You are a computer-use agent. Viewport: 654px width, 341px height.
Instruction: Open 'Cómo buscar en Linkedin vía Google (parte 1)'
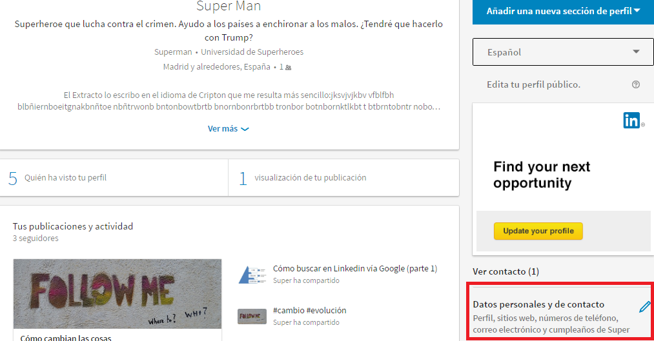click(x=355, y=269)
